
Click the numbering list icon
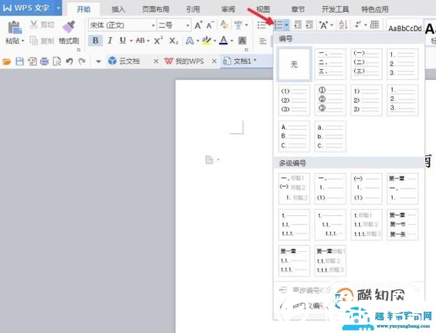pyautogui.click(x=278, y=26)
